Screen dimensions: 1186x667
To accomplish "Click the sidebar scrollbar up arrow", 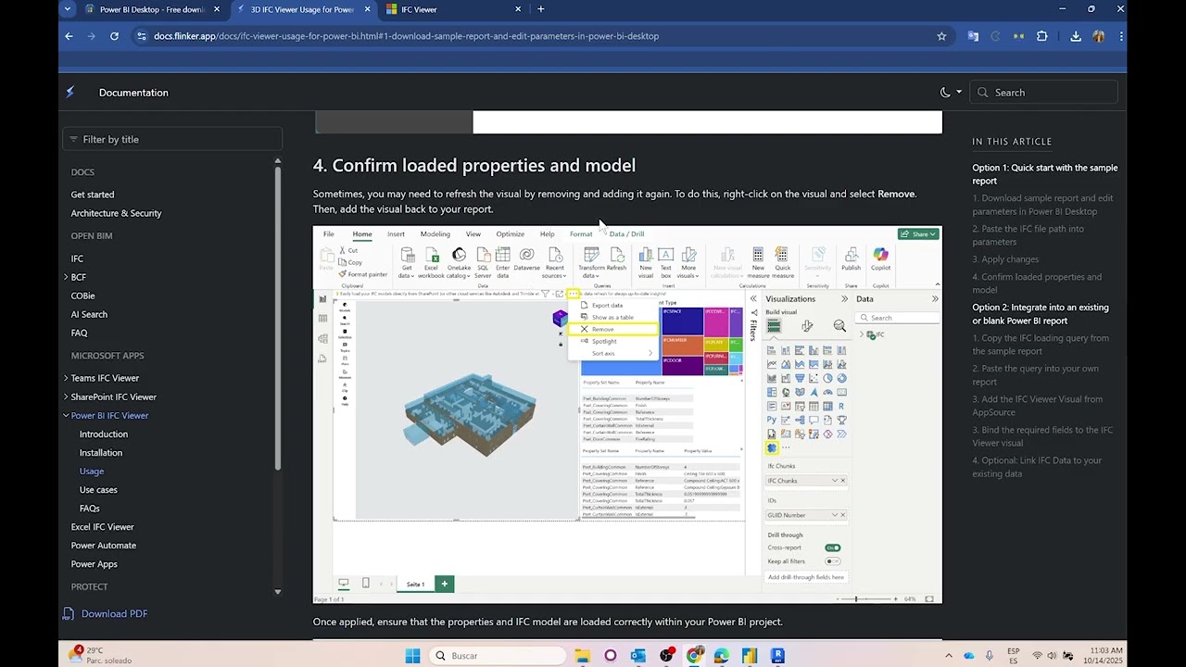I will click(x=277, y=161).
